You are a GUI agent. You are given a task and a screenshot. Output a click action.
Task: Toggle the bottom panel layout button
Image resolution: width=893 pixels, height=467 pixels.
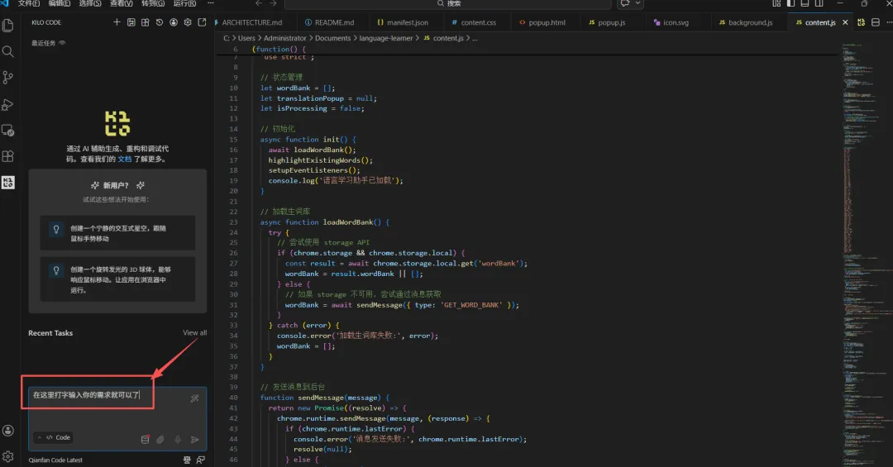[x=805, y=3]
